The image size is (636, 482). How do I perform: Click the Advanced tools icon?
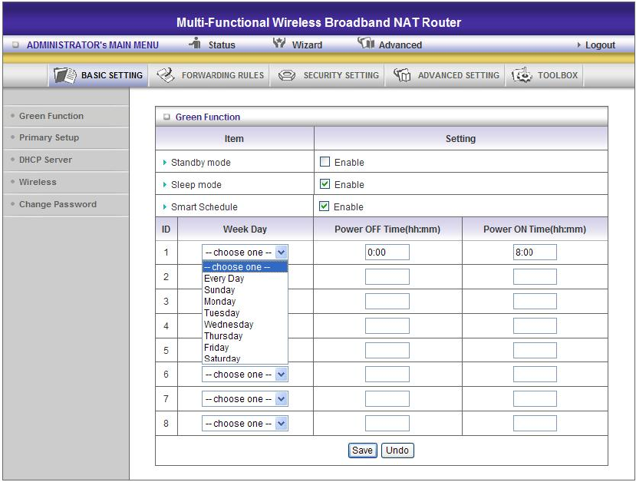(x=366, y=44)
